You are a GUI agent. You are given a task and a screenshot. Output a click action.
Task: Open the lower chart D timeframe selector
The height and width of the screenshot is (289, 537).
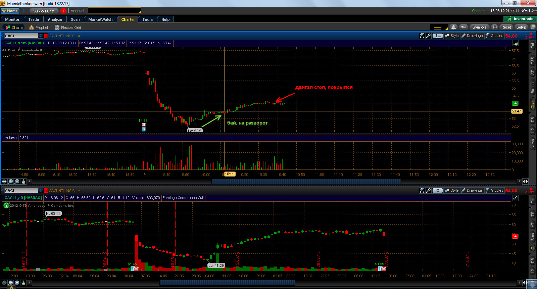pyautogui.click(x=438, y=190)
